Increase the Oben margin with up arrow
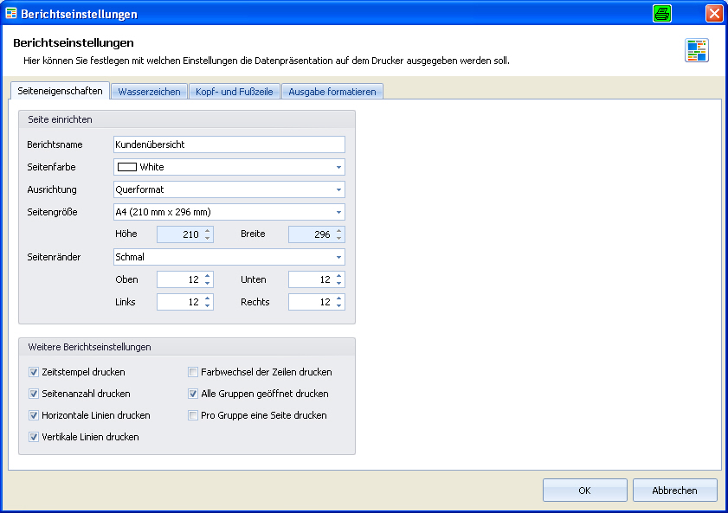Viewport: 728px width, 513px height. [207, 275]
